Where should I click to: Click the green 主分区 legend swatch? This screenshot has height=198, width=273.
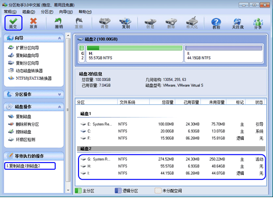[78, 191]
